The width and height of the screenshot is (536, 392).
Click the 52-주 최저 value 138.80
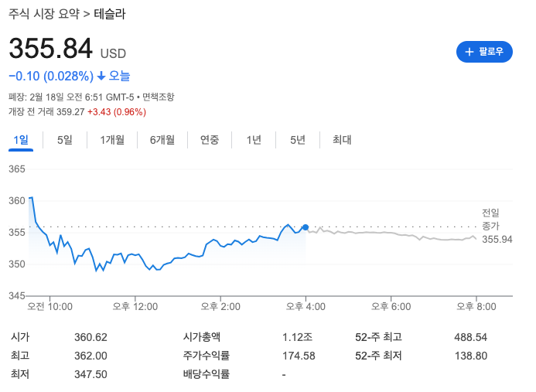470,356
